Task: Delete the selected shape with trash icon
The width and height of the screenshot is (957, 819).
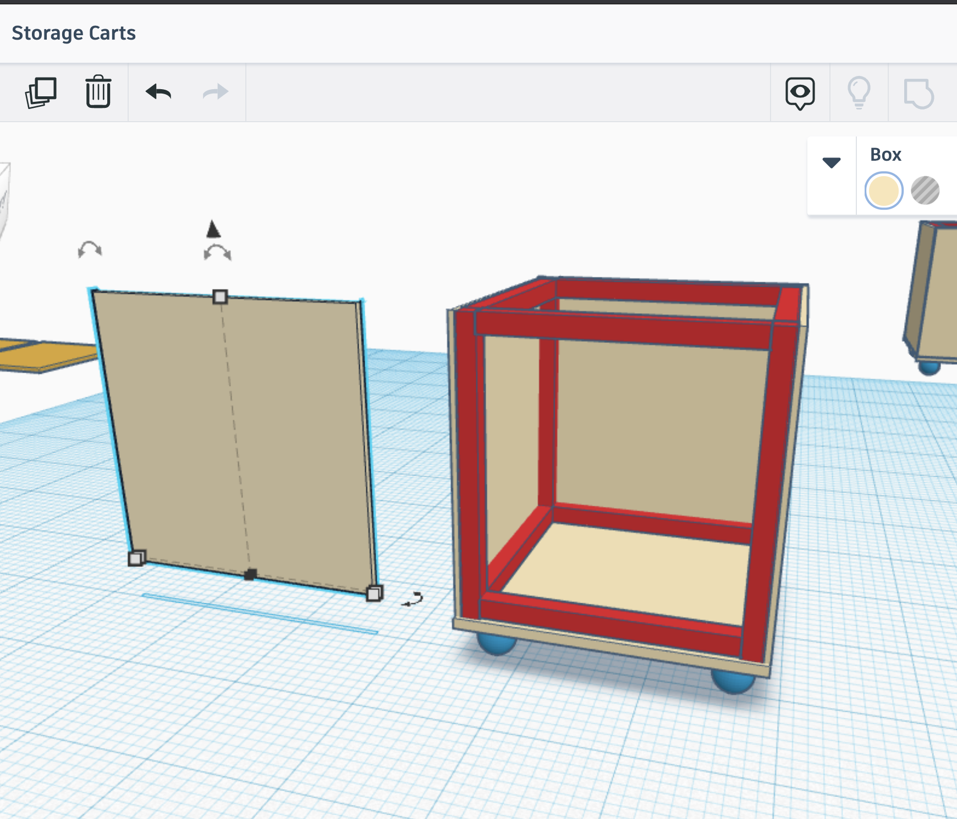Action: 98,92
